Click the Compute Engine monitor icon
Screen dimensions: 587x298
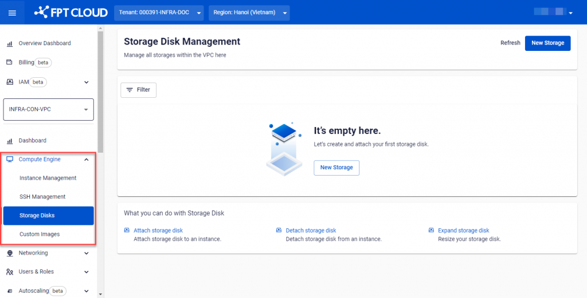[10, 160]
